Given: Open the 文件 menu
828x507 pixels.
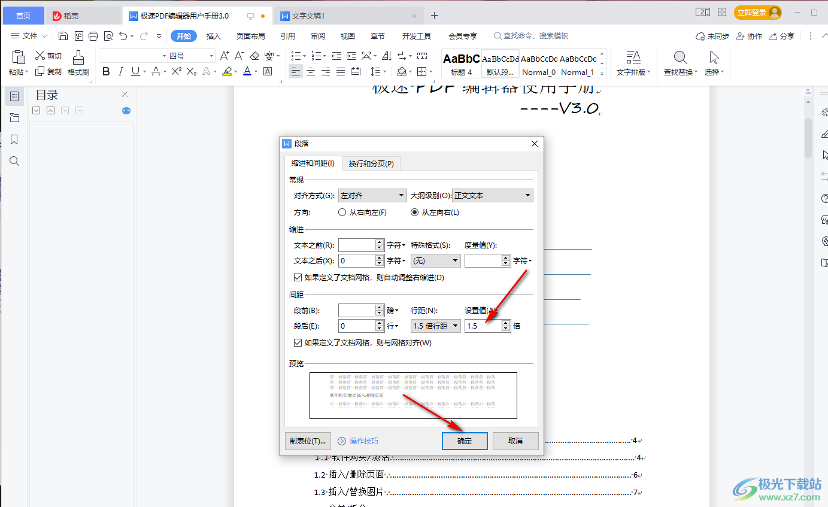Looking at the screenshot, I should pos(29,36).
